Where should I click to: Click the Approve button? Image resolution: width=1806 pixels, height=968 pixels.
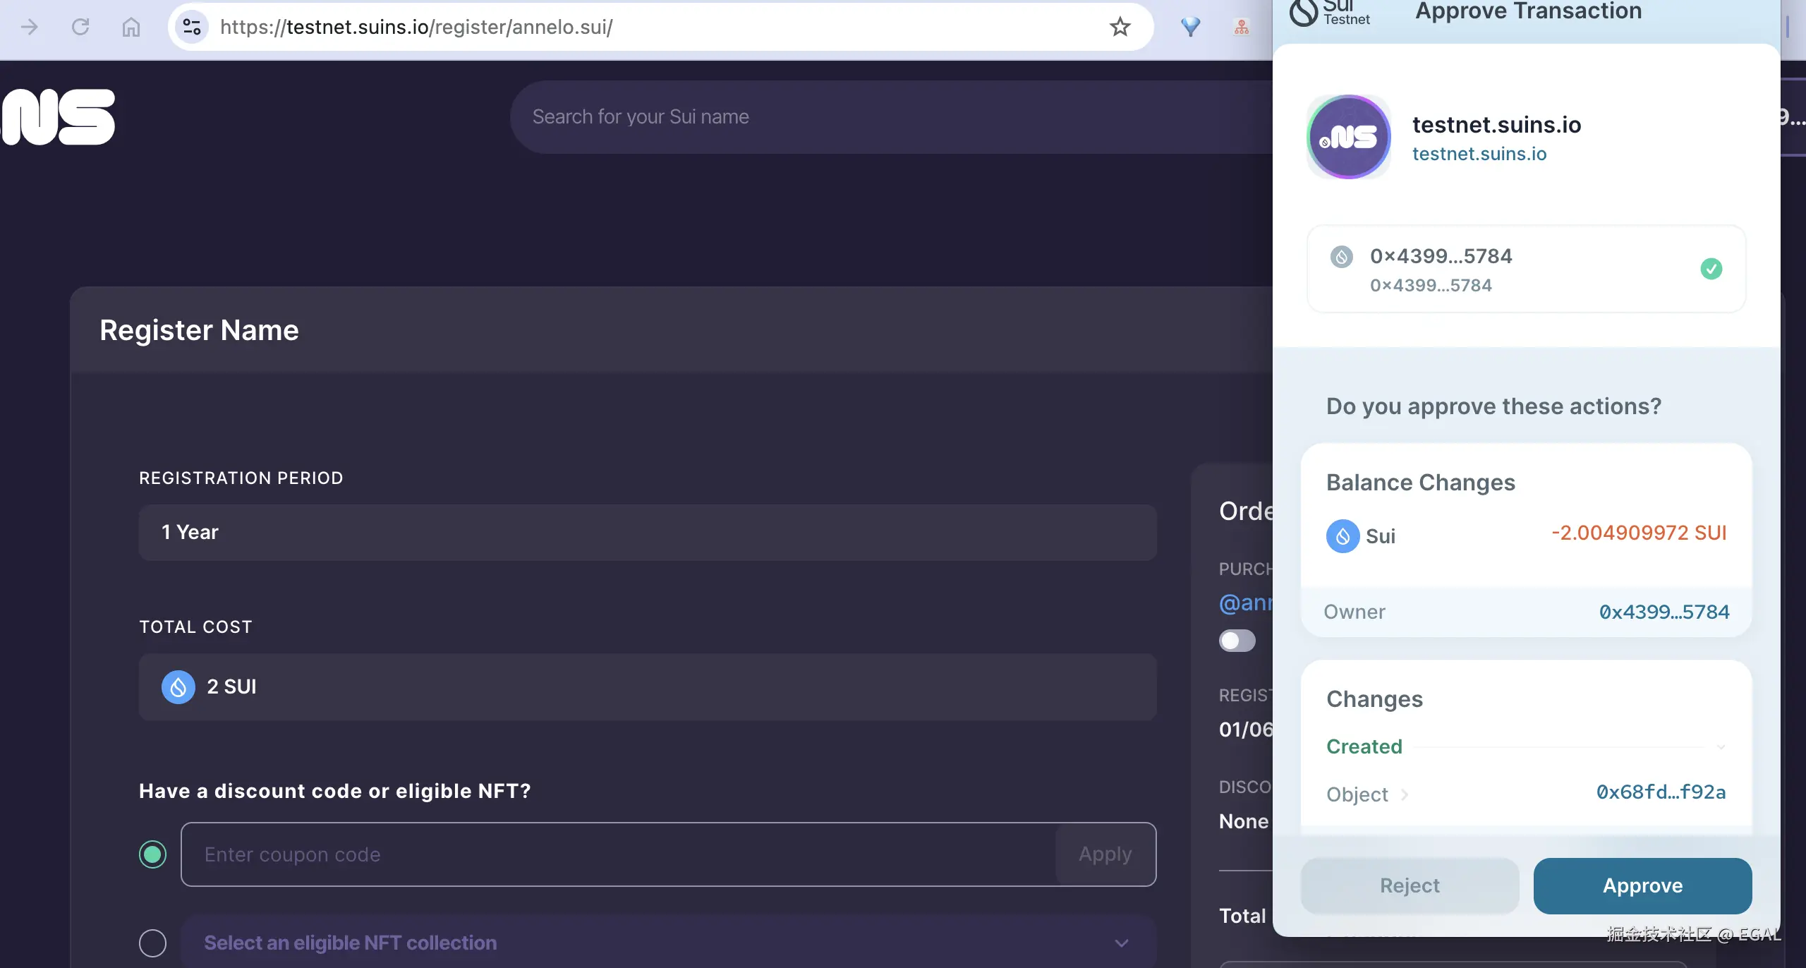tap(1642, 885)
